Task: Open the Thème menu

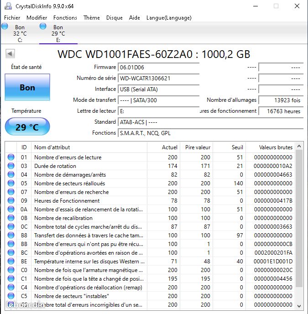Action: pos(92,18)
